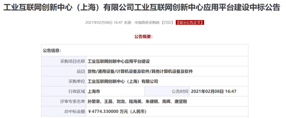
Task: Click the amount ￥4774.330000 万元（人民币）
Action: click(x=117, y=111)
